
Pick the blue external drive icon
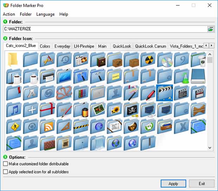(x=198, y=76)
